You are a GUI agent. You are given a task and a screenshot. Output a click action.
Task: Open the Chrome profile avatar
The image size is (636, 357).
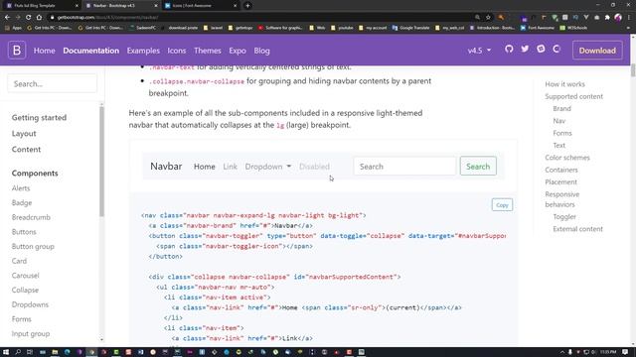point(618,18)
